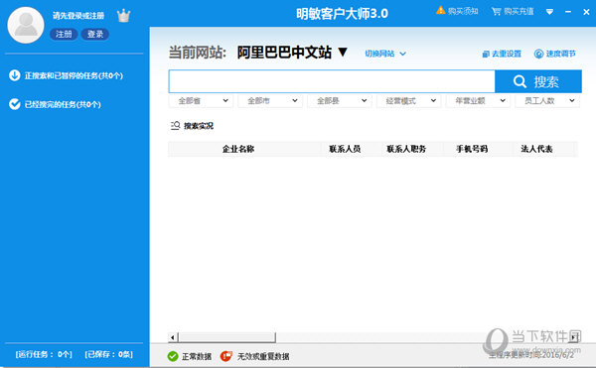Click the 注册 register button
Screen dimensions: 596x368
(64, 34)
